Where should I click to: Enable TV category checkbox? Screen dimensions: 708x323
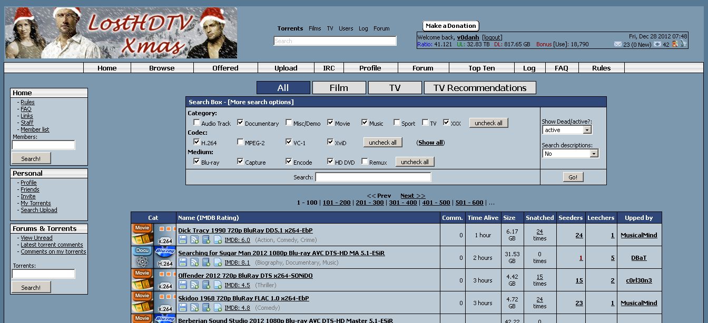tap(425, 123)
